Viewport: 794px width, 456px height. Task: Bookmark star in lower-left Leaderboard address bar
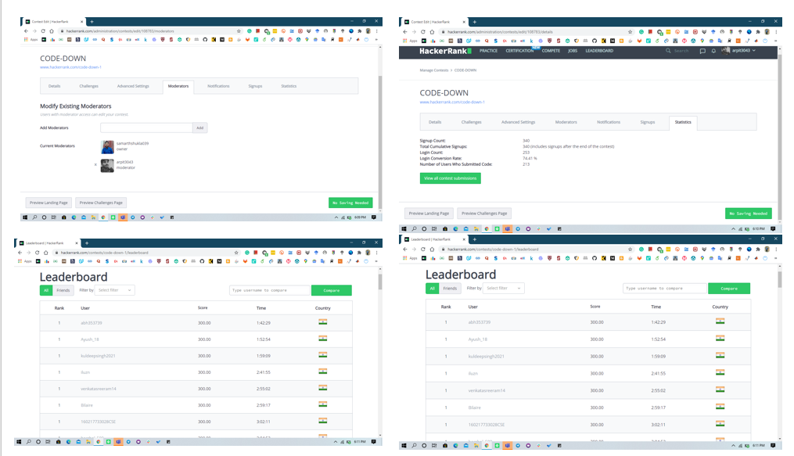[236, 253]
